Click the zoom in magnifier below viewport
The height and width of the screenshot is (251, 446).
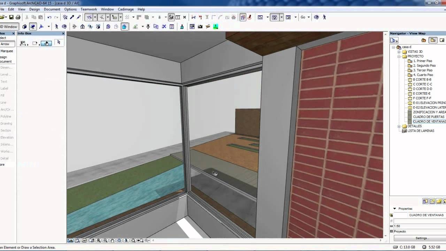[99, 241]
